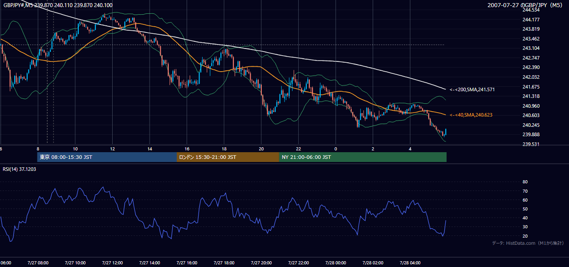Click the 7/27 16:00 time label
The image size is (569, 267).
point(187,263)
